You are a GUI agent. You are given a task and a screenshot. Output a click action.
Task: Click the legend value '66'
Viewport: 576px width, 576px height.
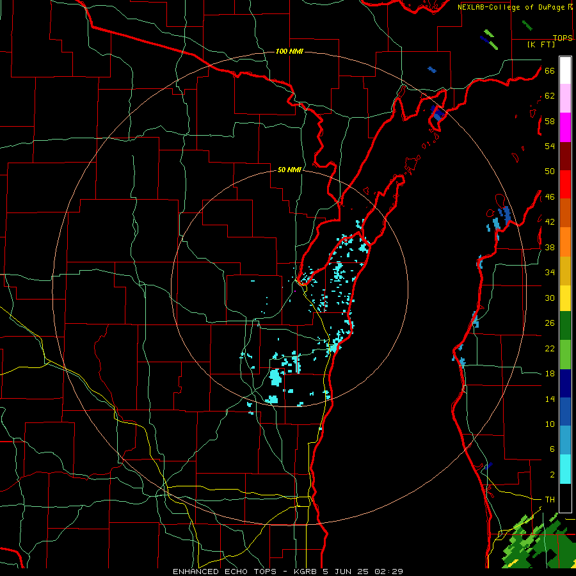point(550,71)
